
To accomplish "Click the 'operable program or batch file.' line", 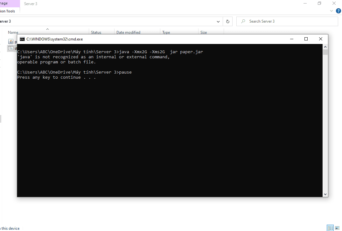I will 57,62.
